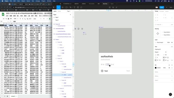The height and width of the screenshot is (98, 174).
Task: Select Page 2 in pages list
Action: point(57,20)
